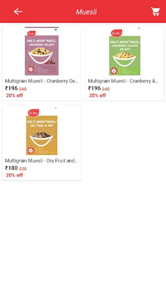Tap the Muesli page title
Image resolution: width=166 pixels, height=296 pixels.
(86, 12)
